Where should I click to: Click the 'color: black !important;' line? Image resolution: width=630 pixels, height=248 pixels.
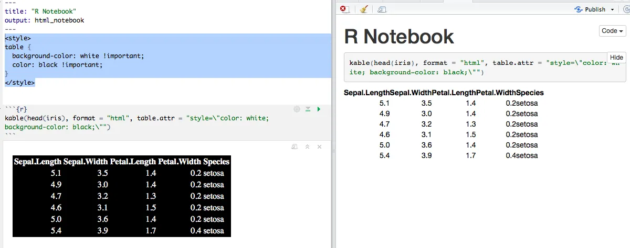click(58, 64)
